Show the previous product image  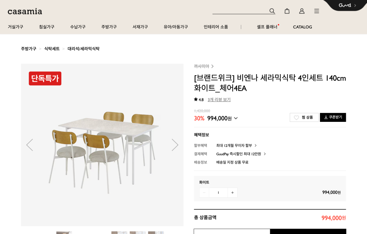pos(29,145)
